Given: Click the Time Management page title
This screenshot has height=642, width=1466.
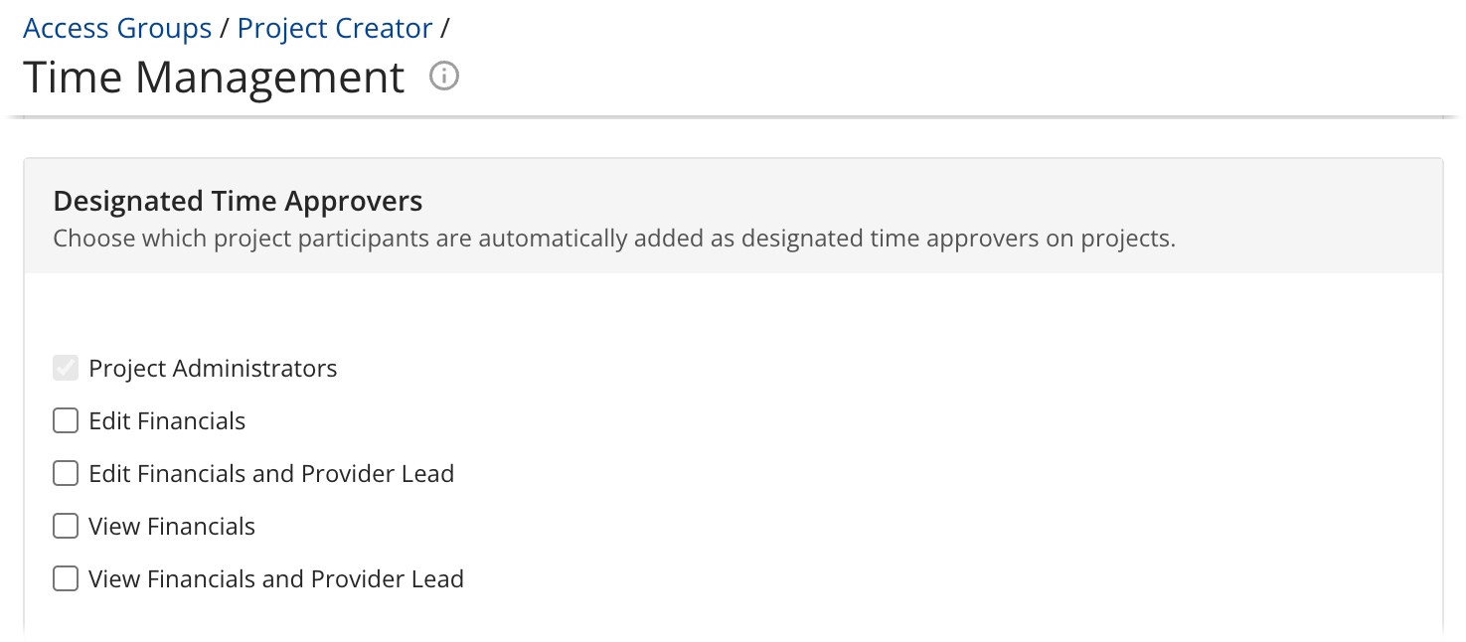Looking at the screenshot, I should 213,77.
